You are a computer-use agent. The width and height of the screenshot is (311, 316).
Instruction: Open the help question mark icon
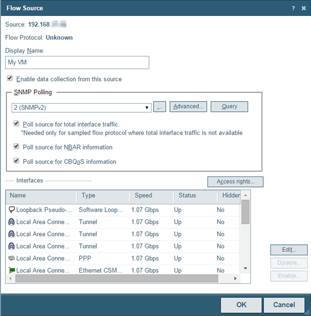tap(293, 8)
